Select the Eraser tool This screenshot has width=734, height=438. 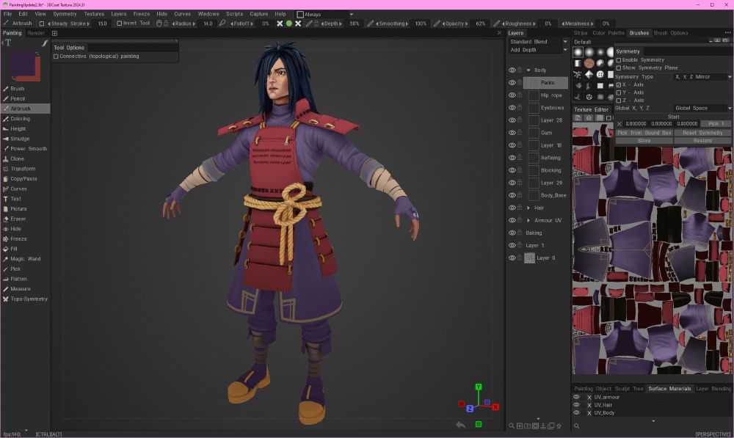18,219
